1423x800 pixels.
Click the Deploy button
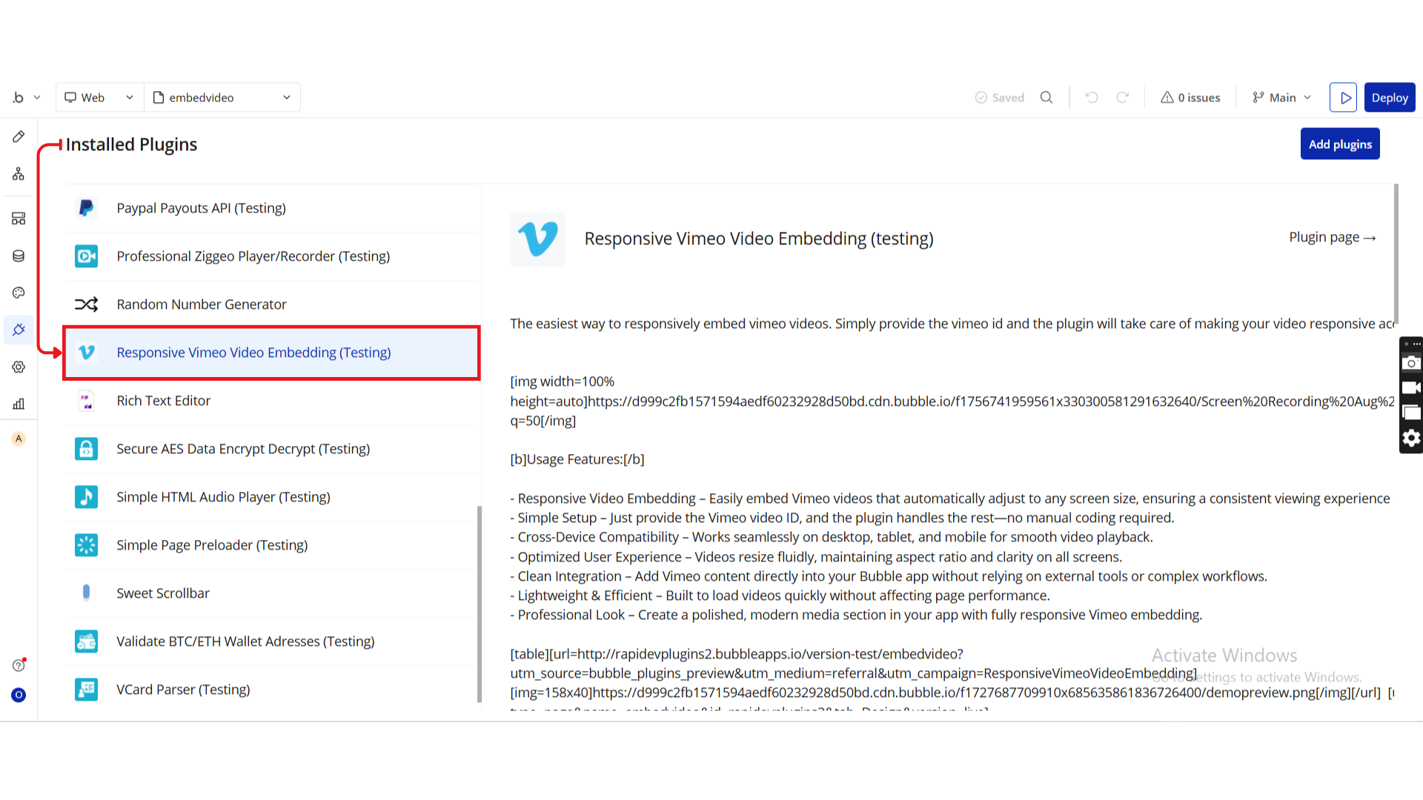click(1389, 98)
